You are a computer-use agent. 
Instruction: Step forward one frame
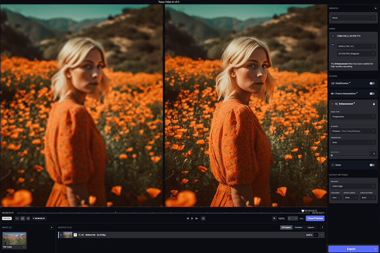pyautogui.click(x=197, y=218)
